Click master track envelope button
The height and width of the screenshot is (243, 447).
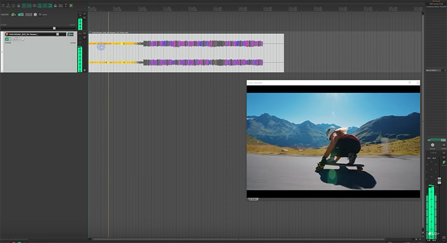[x=29, y=15]
